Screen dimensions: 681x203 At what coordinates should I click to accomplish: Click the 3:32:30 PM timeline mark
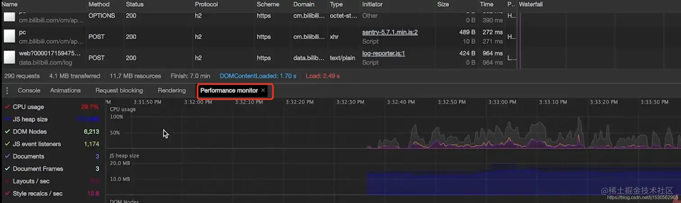pos(350,102)
